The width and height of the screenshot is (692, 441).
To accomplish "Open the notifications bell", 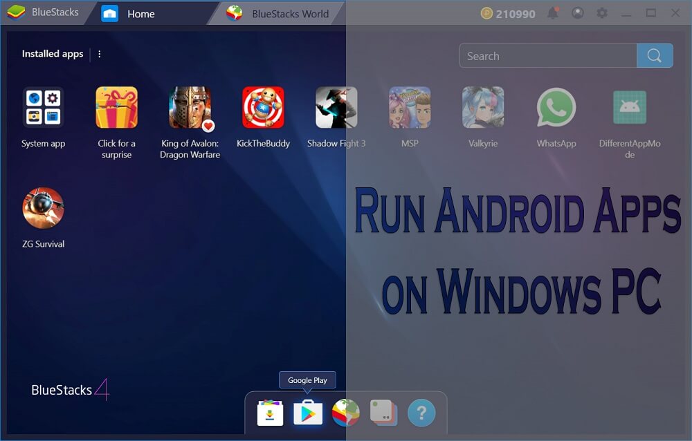I will pyautogui.click(x=553, y=13).
